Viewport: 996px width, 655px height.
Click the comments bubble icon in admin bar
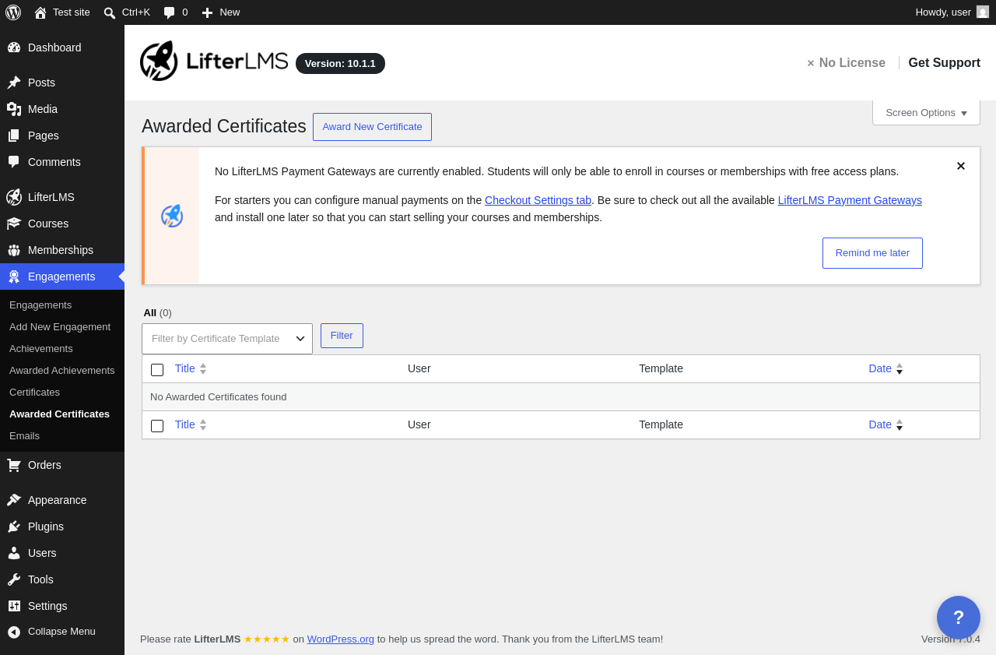click(170, 12)
